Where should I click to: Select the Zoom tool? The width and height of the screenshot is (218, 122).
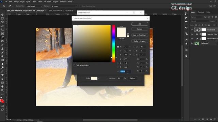pos(2,90)
